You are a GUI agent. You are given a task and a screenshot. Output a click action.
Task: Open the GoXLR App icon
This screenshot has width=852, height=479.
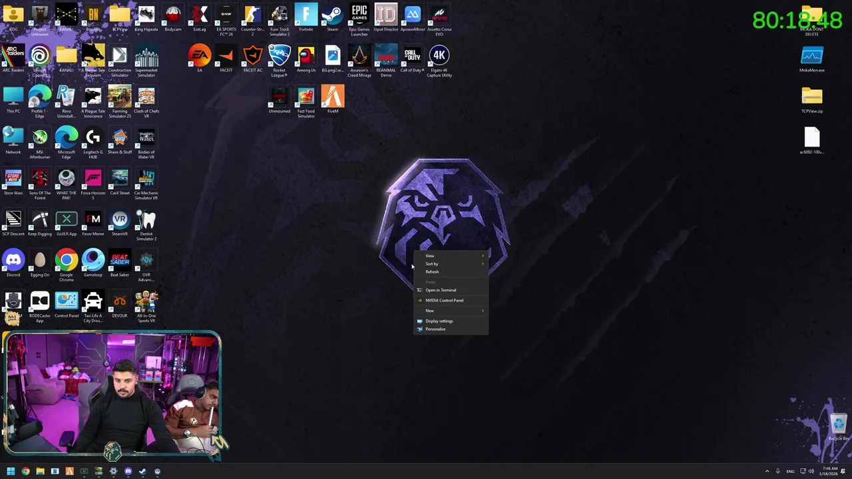[67, 223]
